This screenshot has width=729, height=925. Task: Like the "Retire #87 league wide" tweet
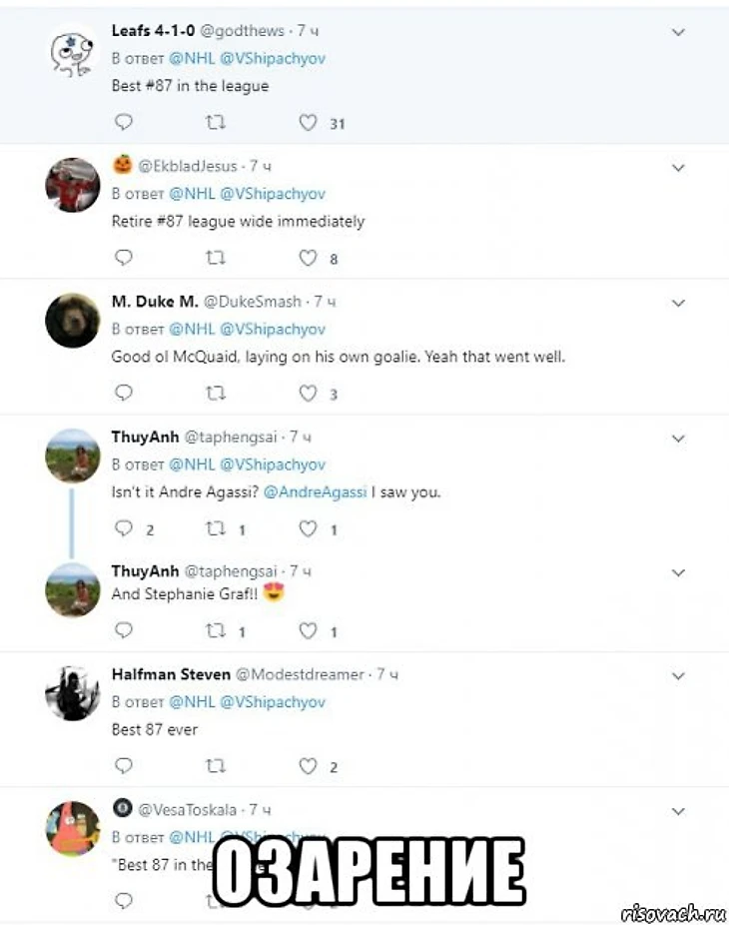(309, 258)
